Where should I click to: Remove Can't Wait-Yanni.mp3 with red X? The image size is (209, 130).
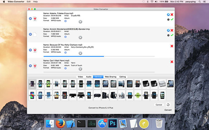click(172, 62)
